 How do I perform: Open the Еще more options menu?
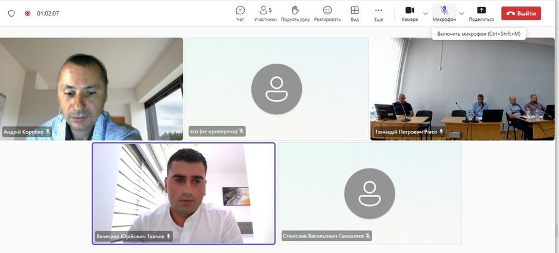(x=379, y=13)
